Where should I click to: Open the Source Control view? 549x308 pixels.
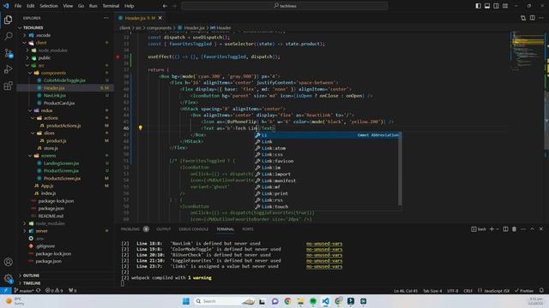(x=8, y=53)
